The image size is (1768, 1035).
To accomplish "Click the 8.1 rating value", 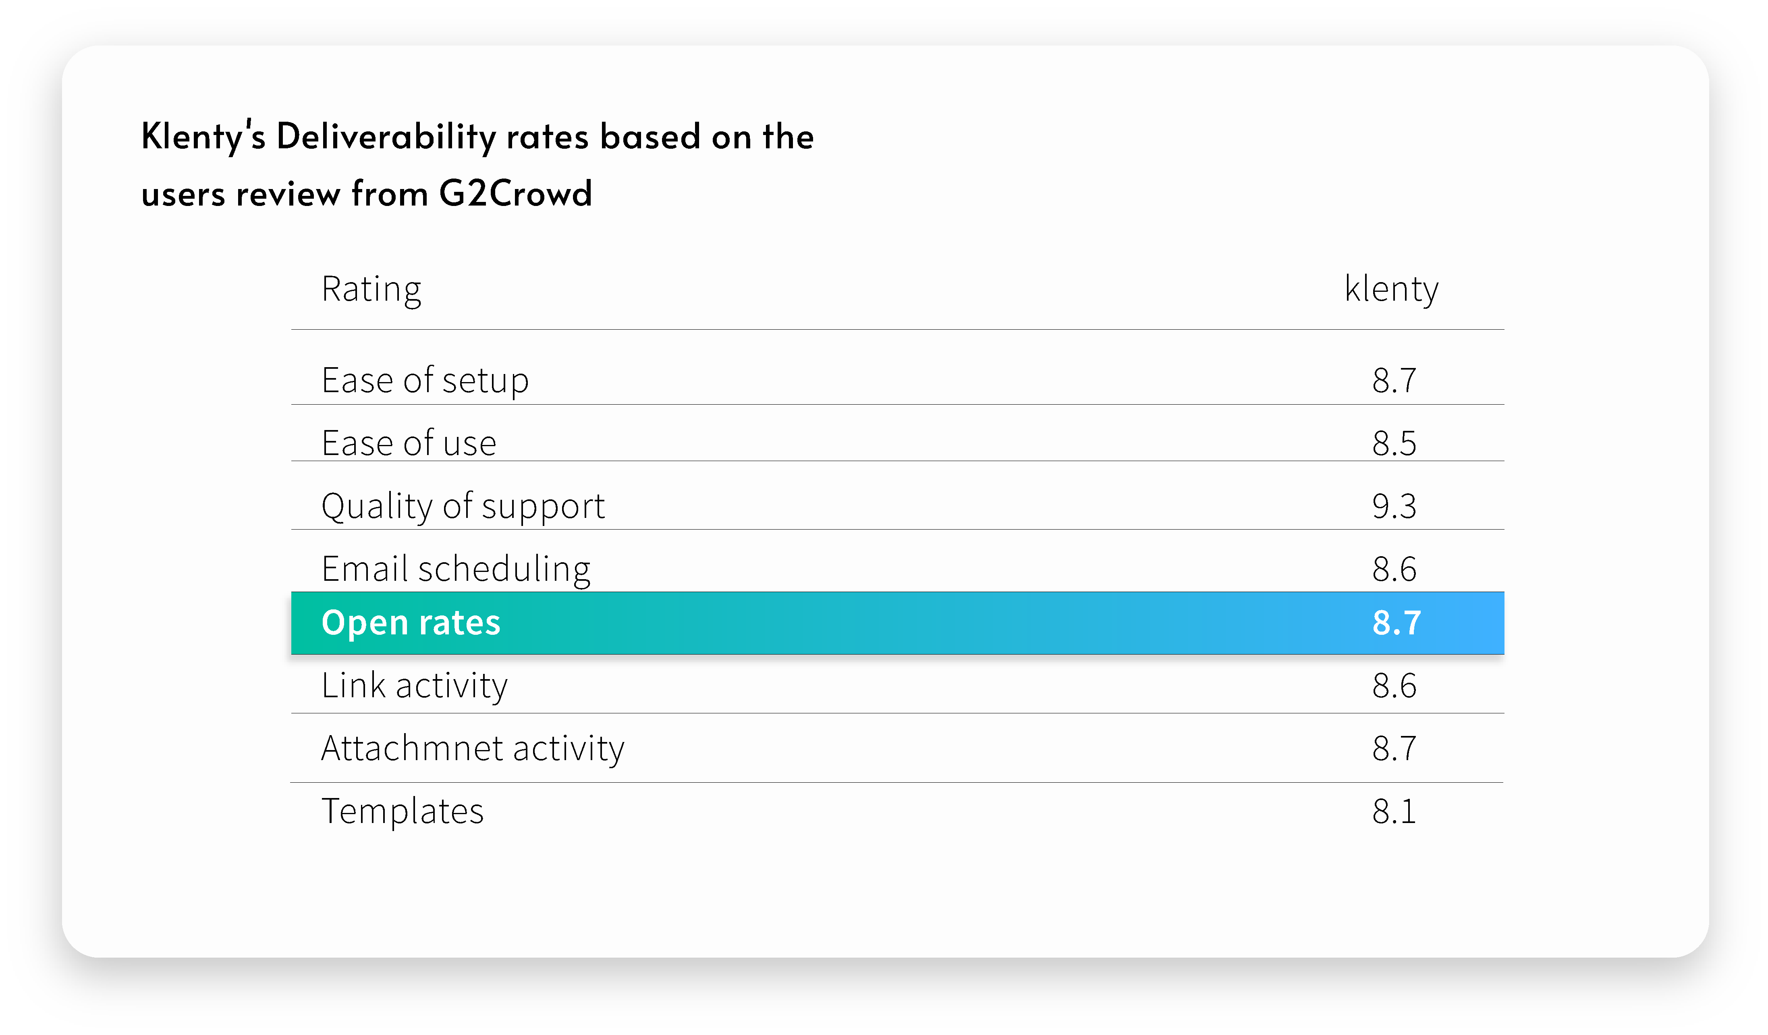I will tap(1394, 811).
